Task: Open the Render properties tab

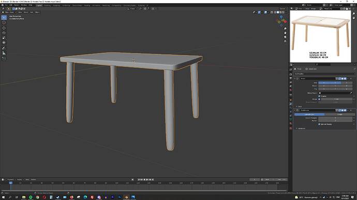Action: (291, 74)
